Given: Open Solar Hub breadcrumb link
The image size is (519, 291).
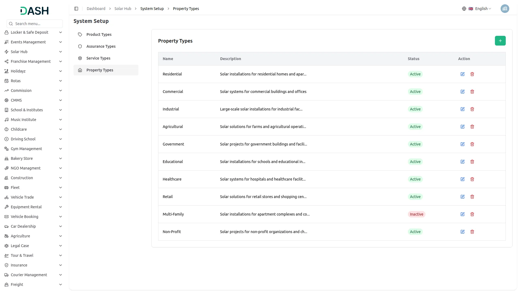Looking at the screenshot, I should pyautogui.click(x=123, y=9).
